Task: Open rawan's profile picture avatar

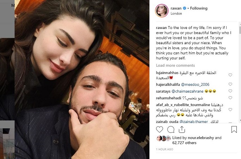Action: click(x=162, y=11)
